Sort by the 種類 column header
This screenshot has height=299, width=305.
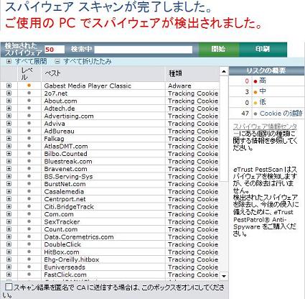click(x=192, y=73)
